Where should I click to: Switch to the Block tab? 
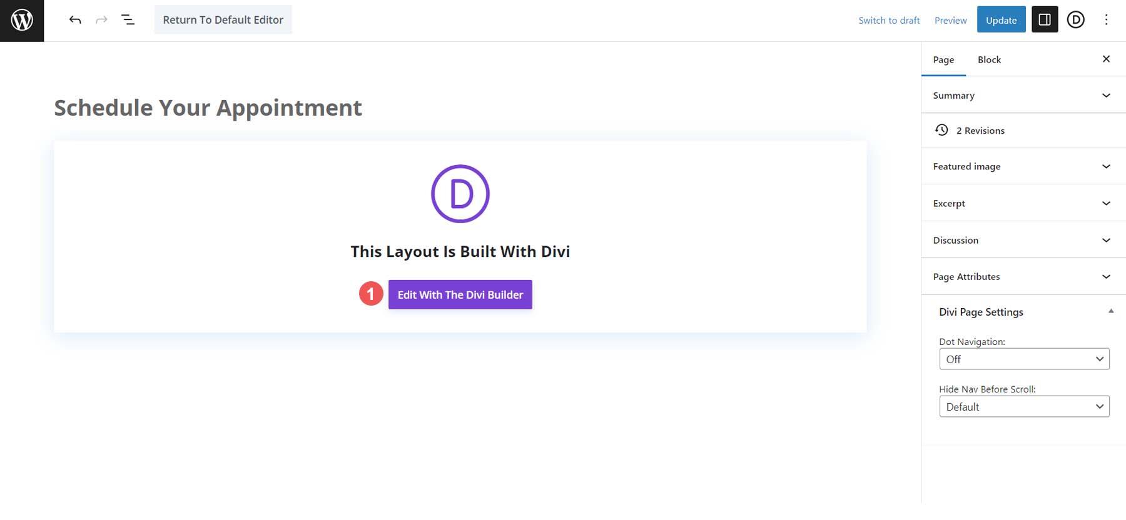pyautogui.click(x=989, y=59)
